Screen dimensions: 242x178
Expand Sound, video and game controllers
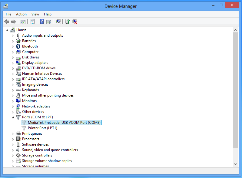point(13,150)
